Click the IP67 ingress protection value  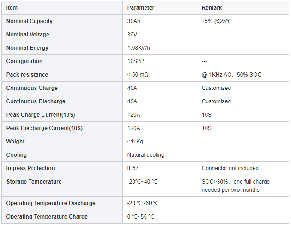(133, 168)
